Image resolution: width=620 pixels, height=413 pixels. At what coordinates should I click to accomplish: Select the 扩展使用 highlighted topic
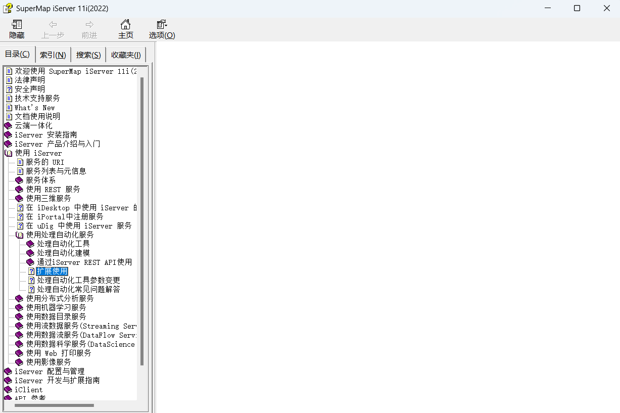point(52,271)
